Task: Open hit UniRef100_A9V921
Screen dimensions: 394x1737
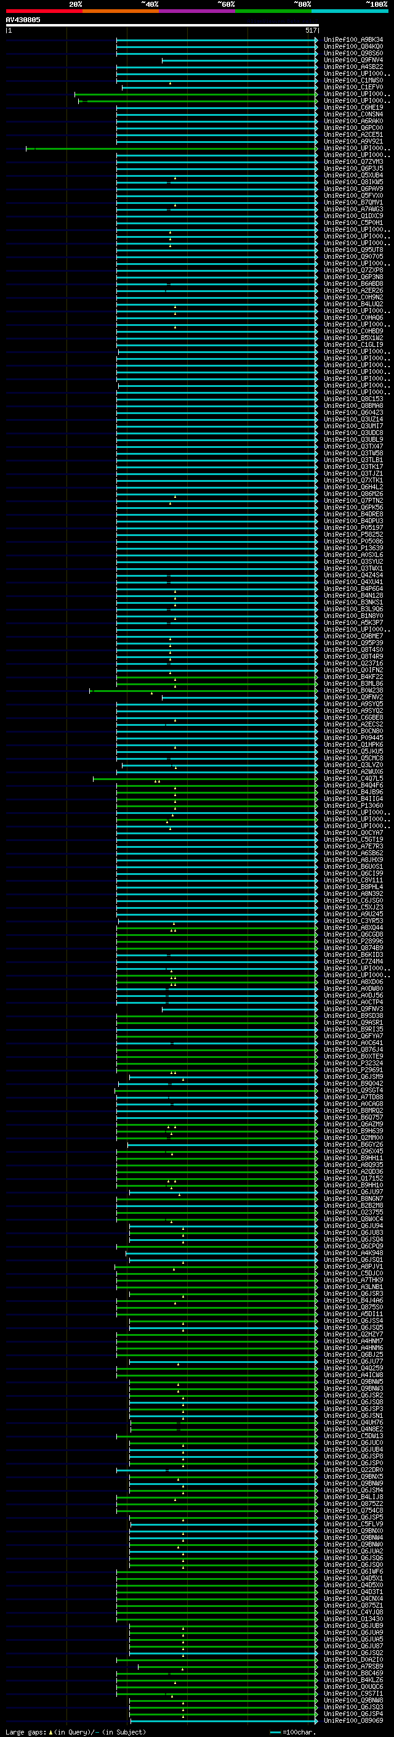Action: [353, 142]
